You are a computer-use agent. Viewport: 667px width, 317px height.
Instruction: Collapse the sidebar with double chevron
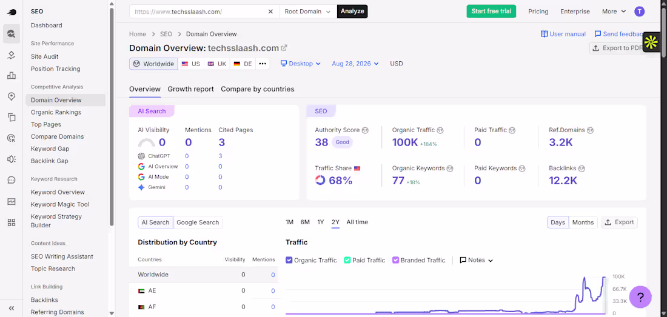point(12,309)
